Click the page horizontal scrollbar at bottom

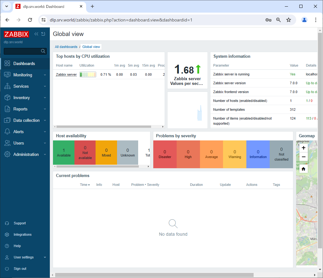point(154,275)
